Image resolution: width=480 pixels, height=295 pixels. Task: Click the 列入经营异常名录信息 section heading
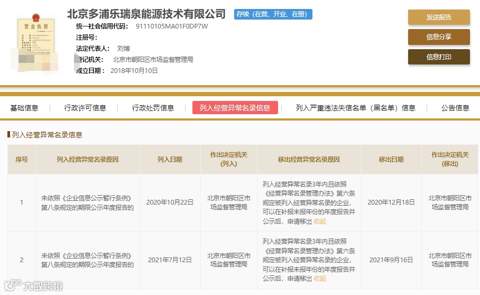[47, 135]
